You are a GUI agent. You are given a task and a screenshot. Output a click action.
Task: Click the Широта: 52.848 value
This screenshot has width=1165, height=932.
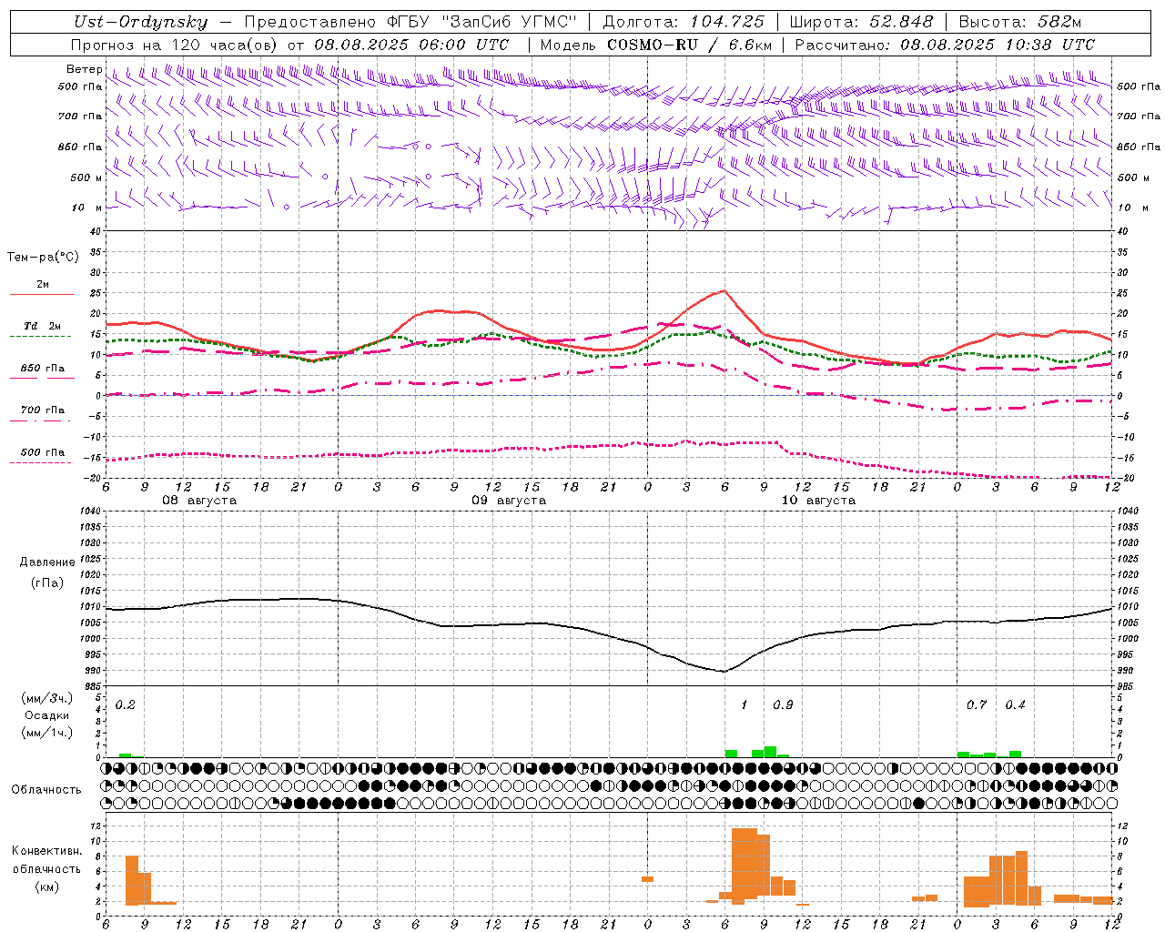861,23
